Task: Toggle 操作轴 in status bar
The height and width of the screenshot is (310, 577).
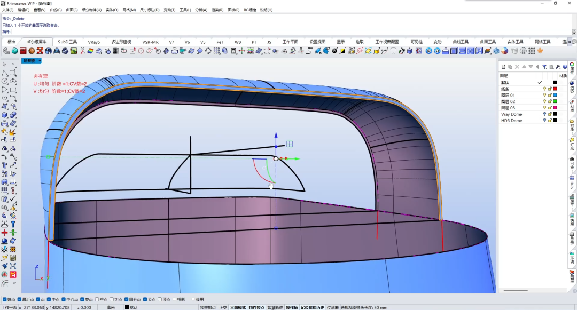Action: click(x=292, y=307)
